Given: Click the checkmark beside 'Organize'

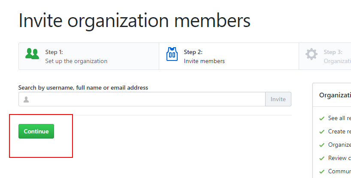Looking at the screenshot, I should [322, 145].
